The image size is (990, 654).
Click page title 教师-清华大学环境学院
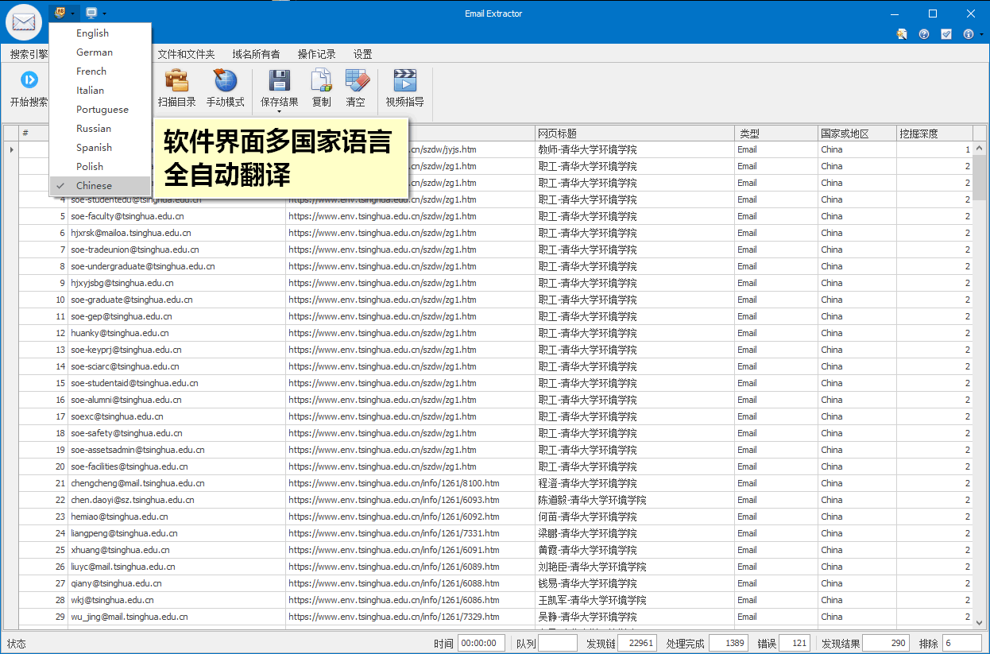587,149
